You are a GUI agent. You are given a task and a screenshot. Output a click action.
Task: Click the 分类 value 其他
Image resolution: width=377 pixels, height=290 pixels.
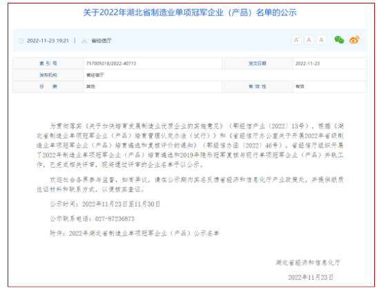(90, 86)
